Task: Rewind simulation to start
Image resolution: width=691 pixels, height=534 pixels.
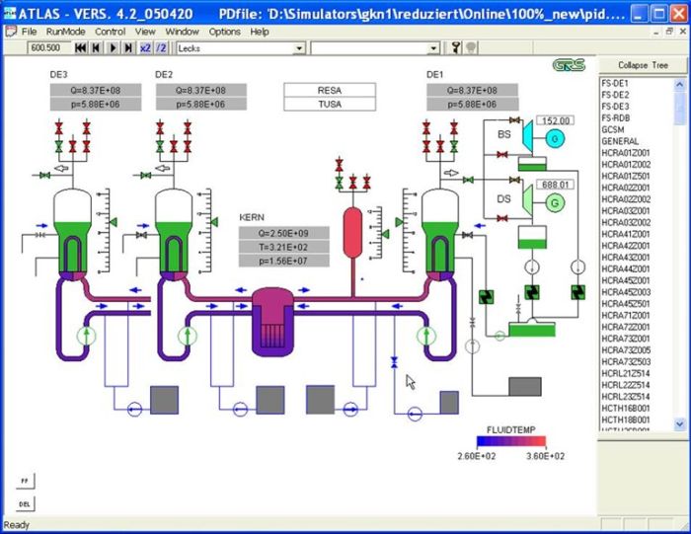Action: [x=80, y=48]
